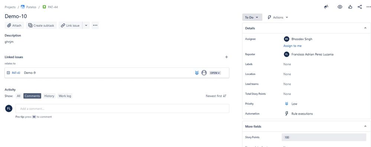The width and height of the screenshot is (371, 147).
Task: Click the PAT-43 issue type icon
Action: pyautogui.click(x=8, y=73)
